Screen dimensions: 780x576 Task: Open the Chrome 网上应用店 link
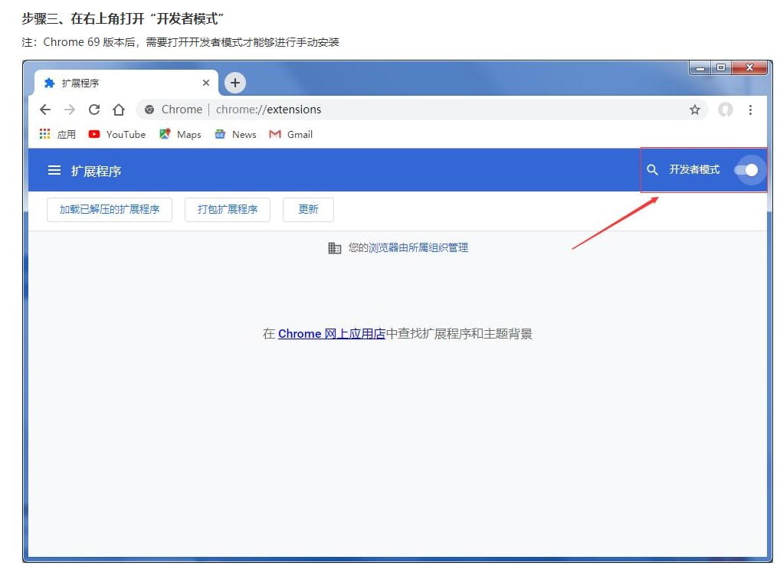(331, 334)
